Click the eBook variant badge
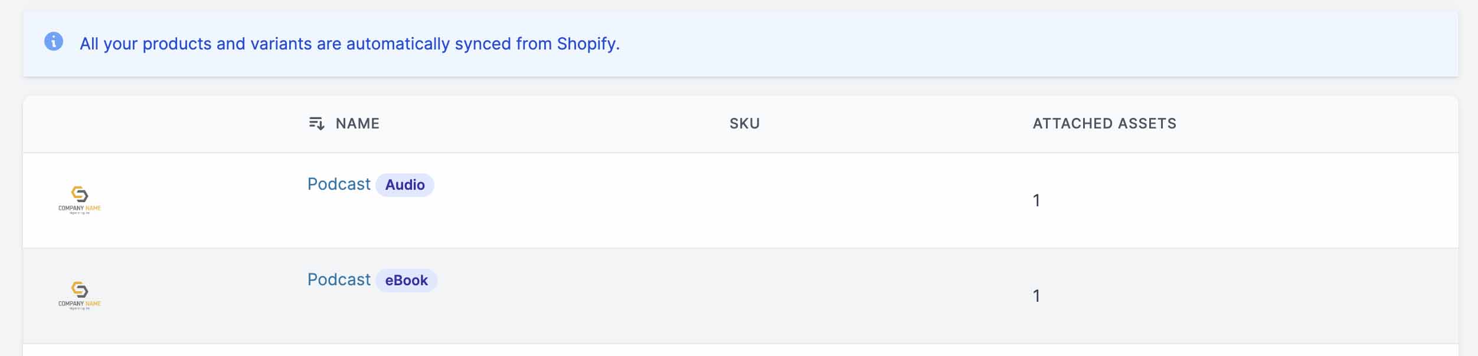The image size is (1478, 356). tap(406, 281)
